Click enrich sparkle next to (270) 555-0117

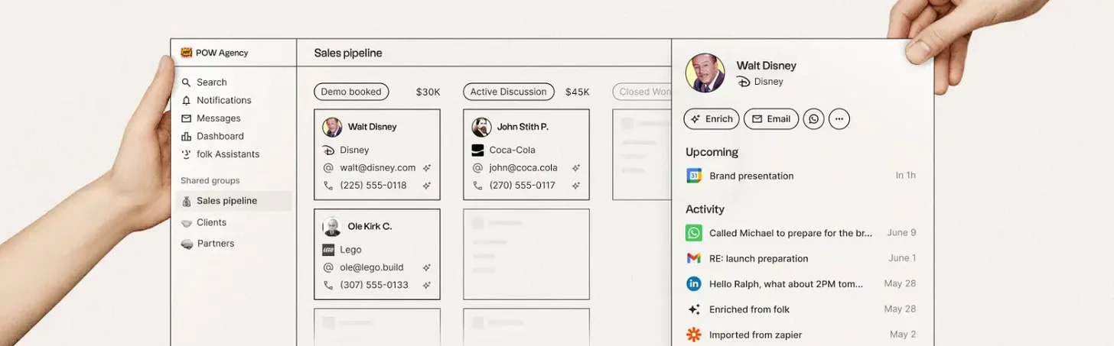576,186
